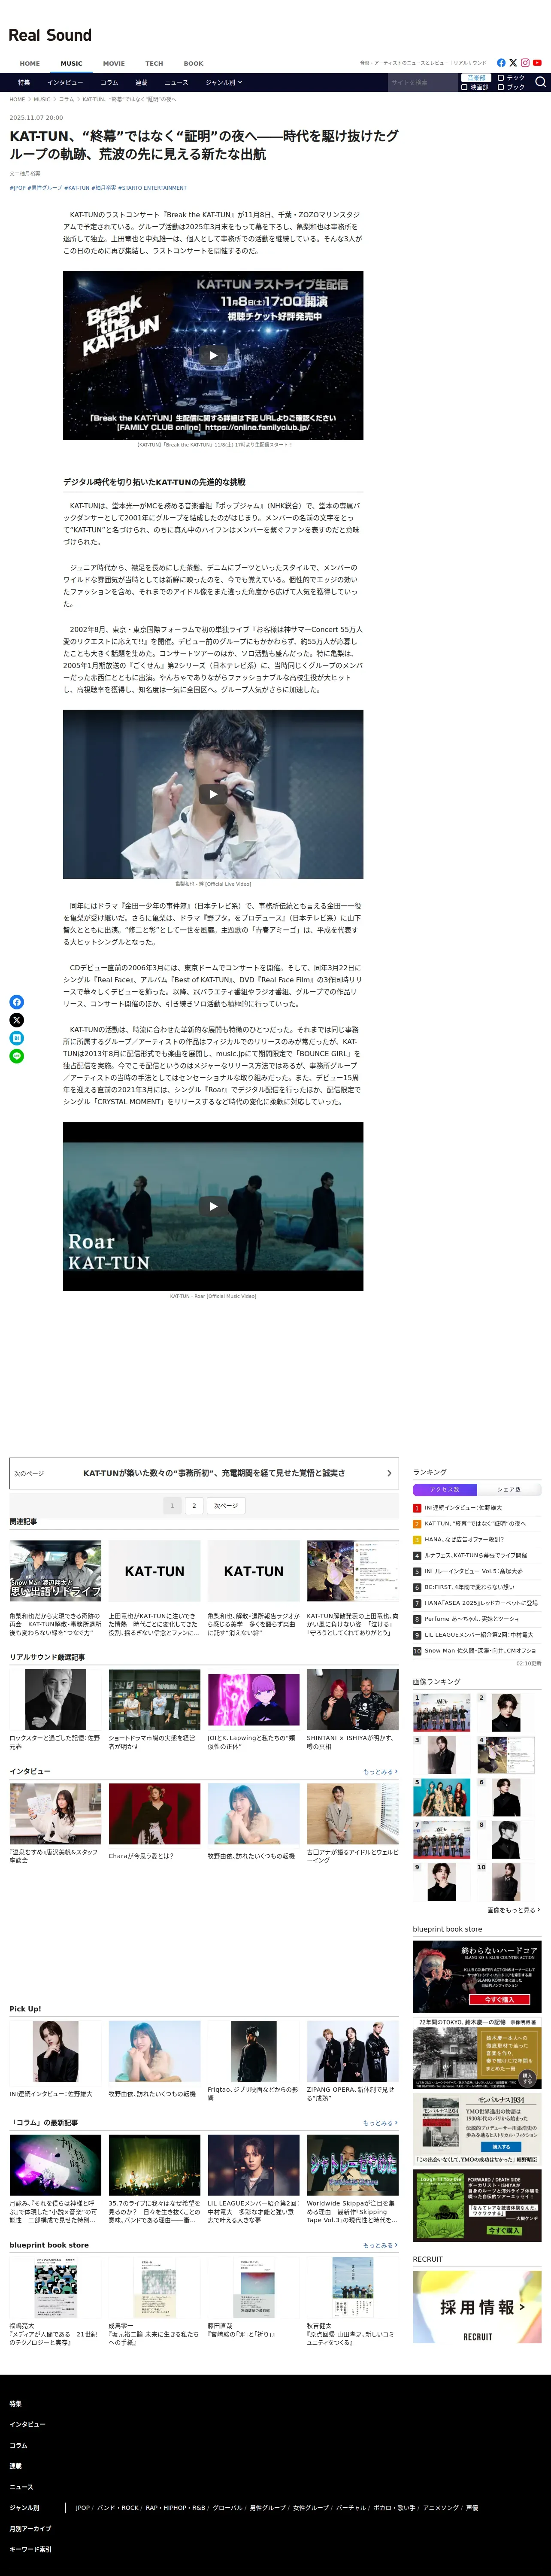Image resolution: width=551 pixels, height=2576 pixels.
Task: Open インタビュー in the navigation bar
Action: [x=65, y=83]
